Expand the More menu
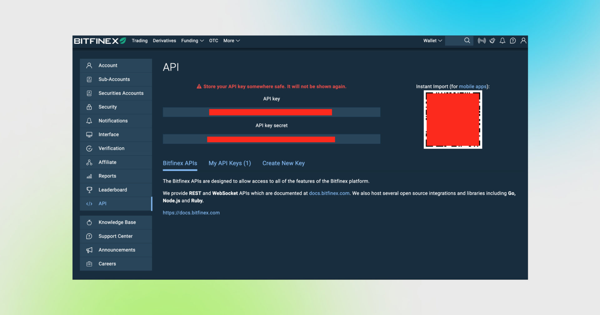The image size is (600, 315). coord(231,41)
